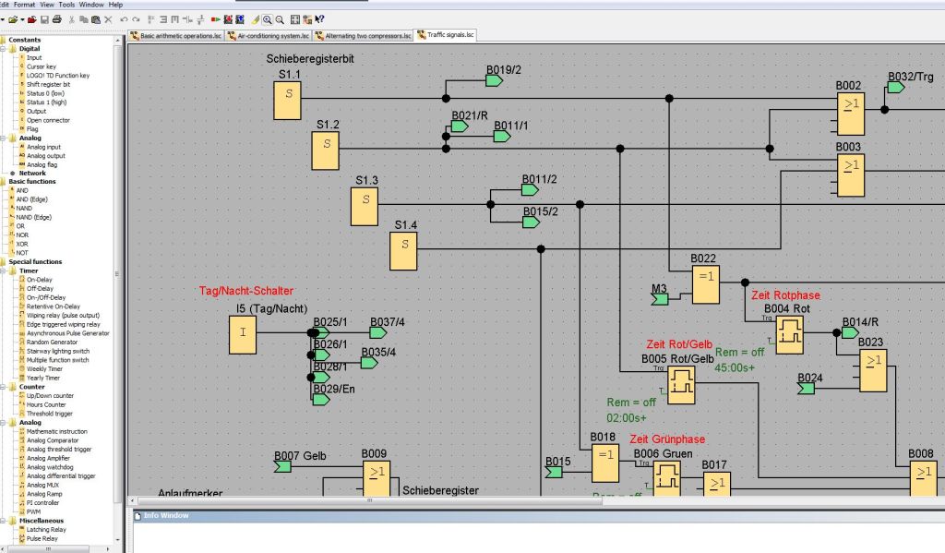
Task: Select the Network tree item
Action: (x=32, y=173)
